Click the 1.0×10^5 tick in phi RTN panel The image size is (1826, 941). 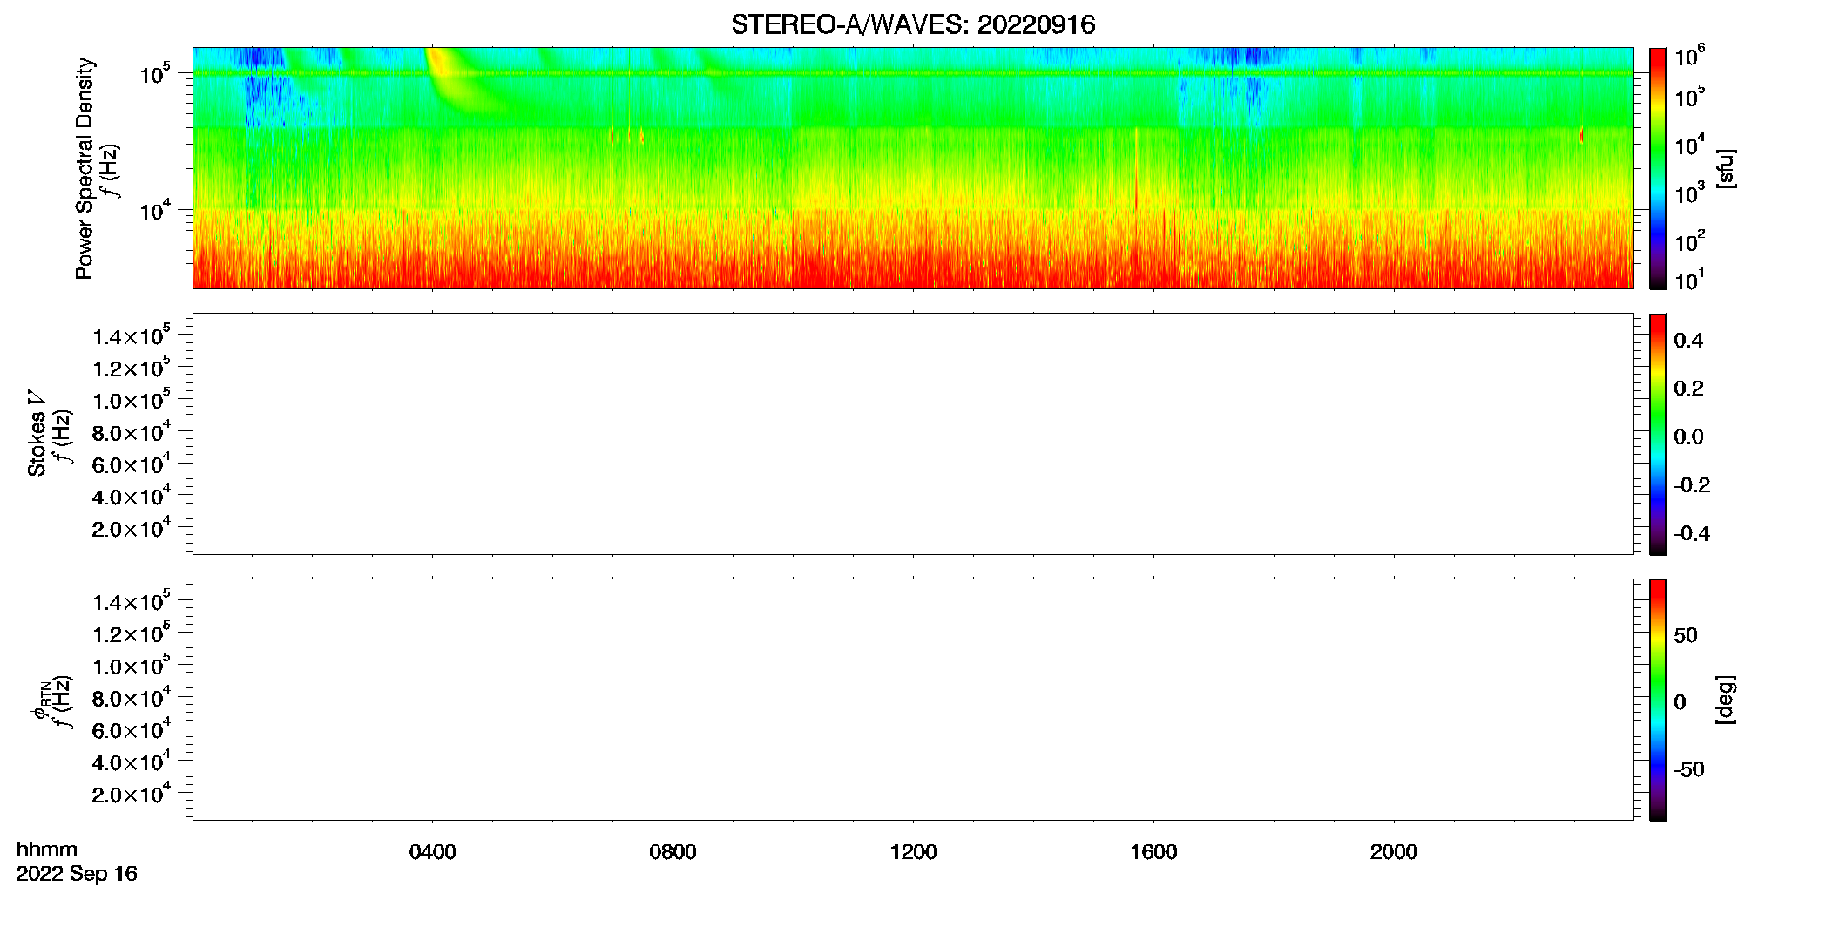click(131, 665)
